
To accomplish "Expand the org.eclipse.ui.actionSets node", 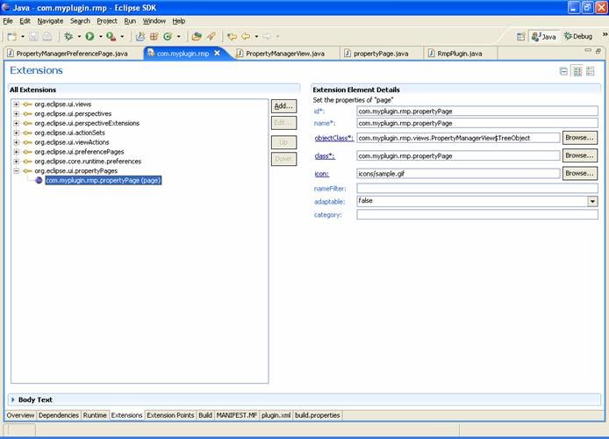I will (17, 133).
